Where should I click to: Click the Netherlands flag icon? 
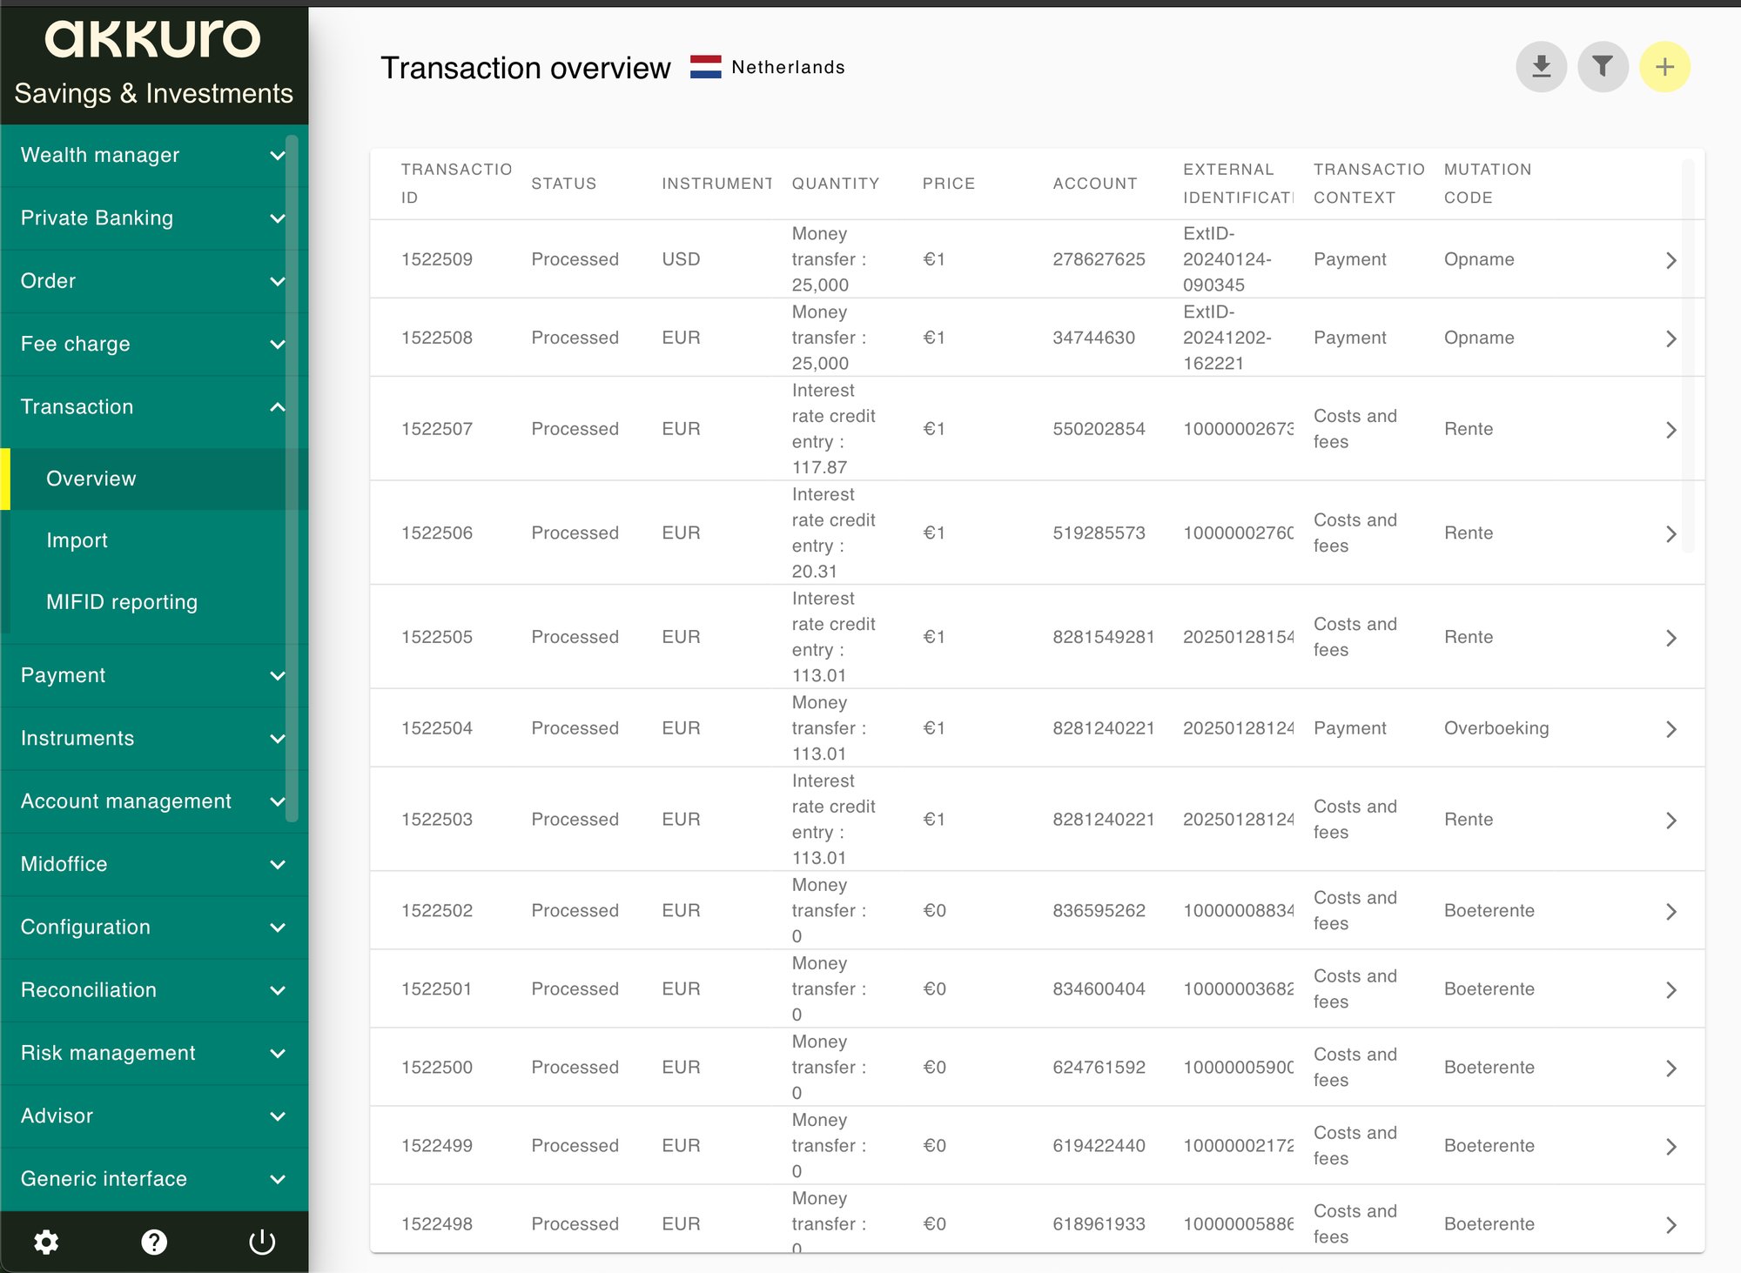[x=705, y=67]
